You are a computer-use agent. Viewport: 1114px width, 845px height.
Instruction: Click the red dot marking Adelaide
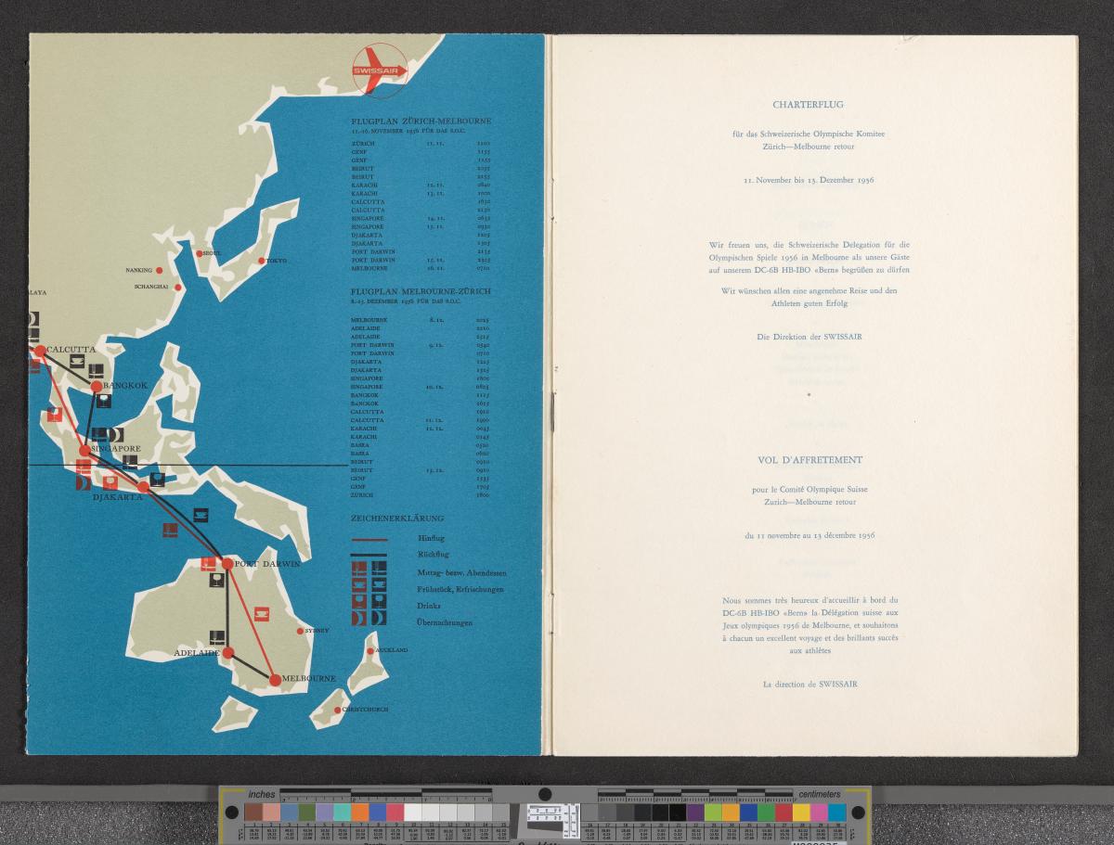coord(227,653)
